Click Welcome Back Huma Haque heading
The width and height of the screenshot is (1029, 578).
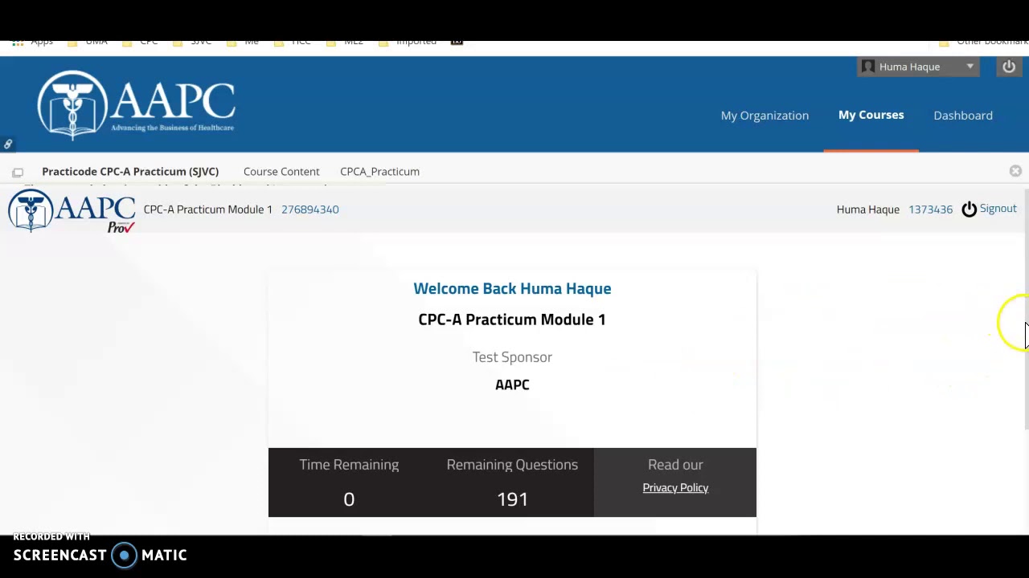click(512, 289)
